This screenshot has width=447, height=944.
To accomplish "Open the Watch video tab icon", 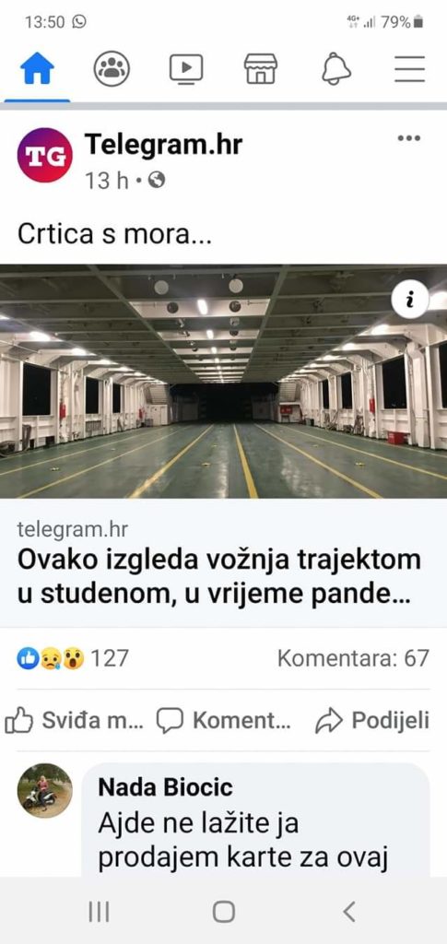I will (x=186, y=68).
